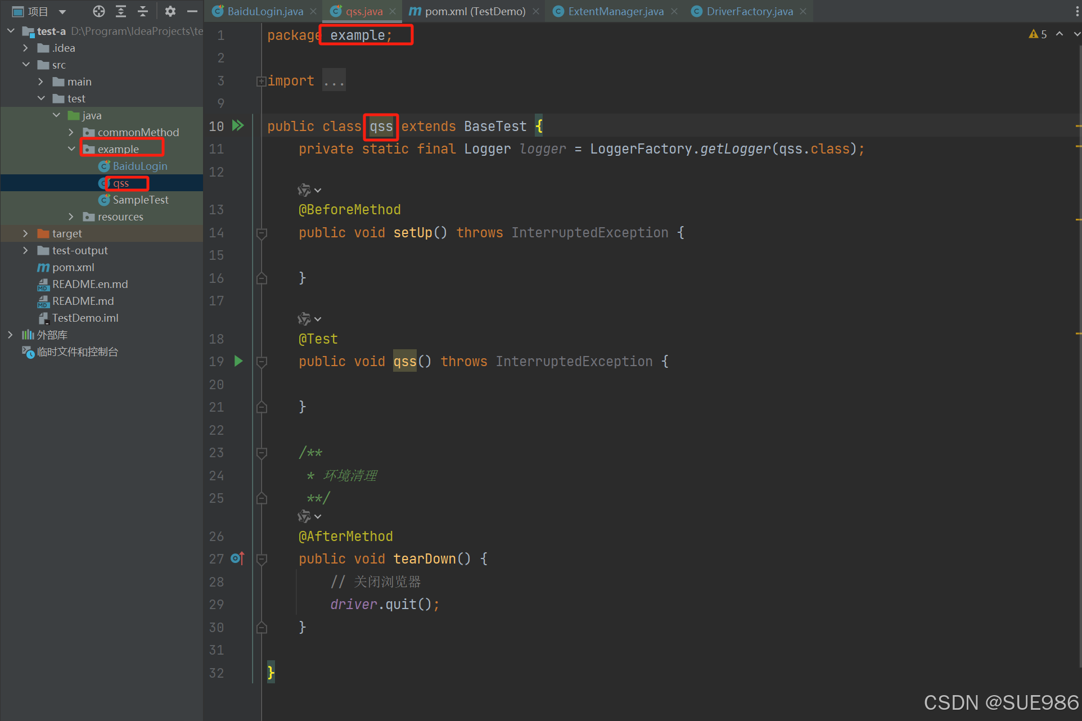1082x721 pixels.
Task: Click the collapse all icon in project toolbar
Action: [143, 11]
